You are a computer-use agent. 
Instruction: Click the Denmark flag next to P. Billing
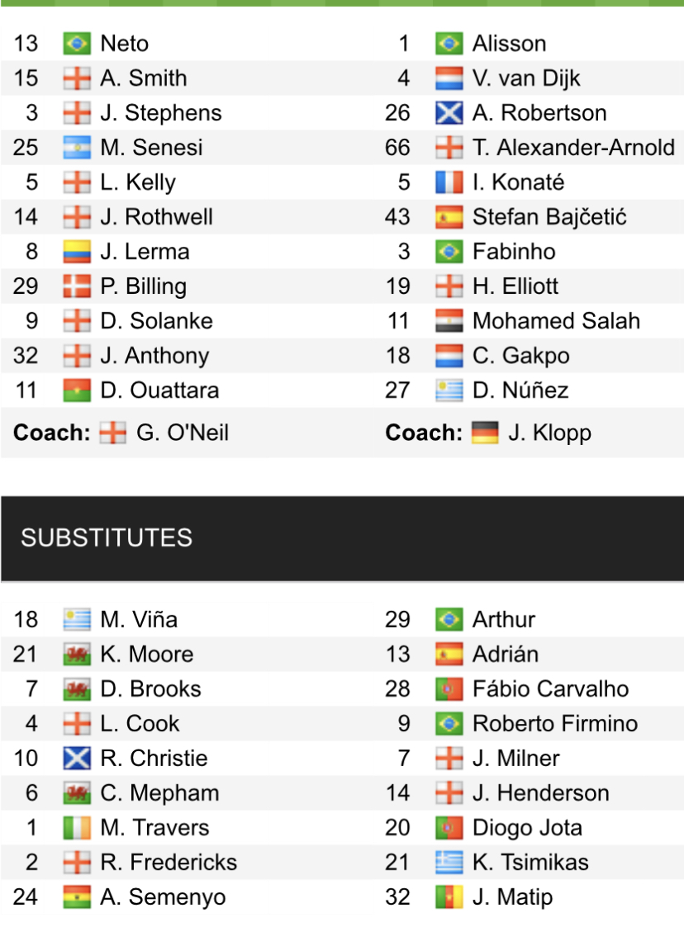[77, 286]
